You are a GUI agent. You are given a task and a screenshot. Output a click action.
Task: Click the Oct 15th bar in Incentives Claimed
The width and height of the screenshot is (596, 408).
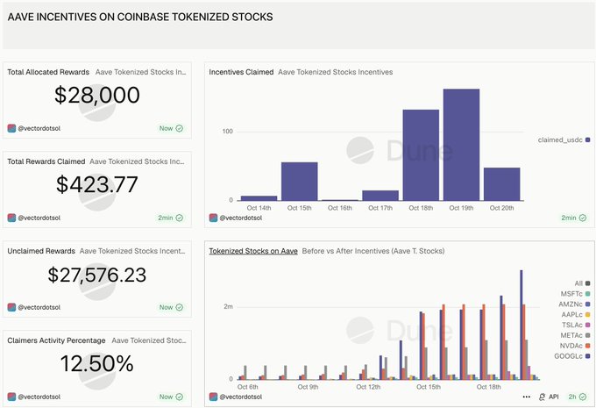point(299,181)
